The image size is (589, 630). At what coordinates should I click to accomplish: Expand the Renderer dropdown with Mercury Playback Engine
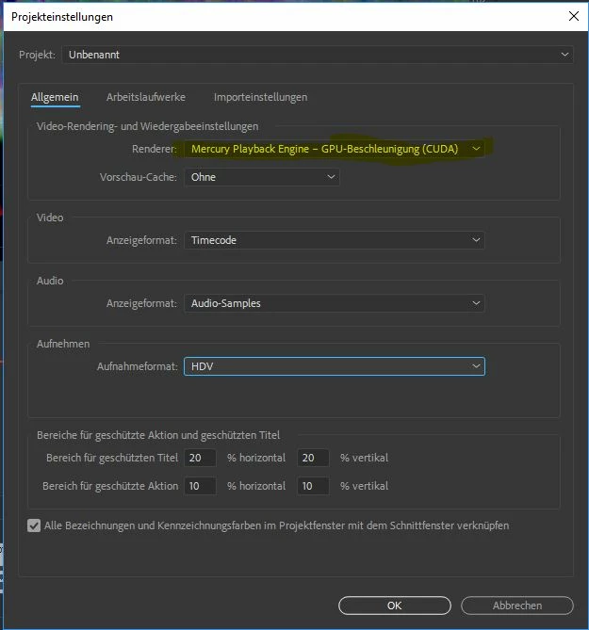coord(335,149)
